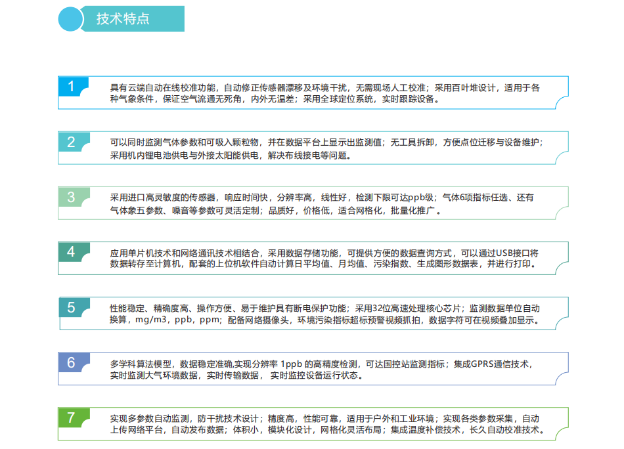Click the text about 进口高灵敏度的传感器
This screenshot has width=624, height=449.
coord(322,203)
